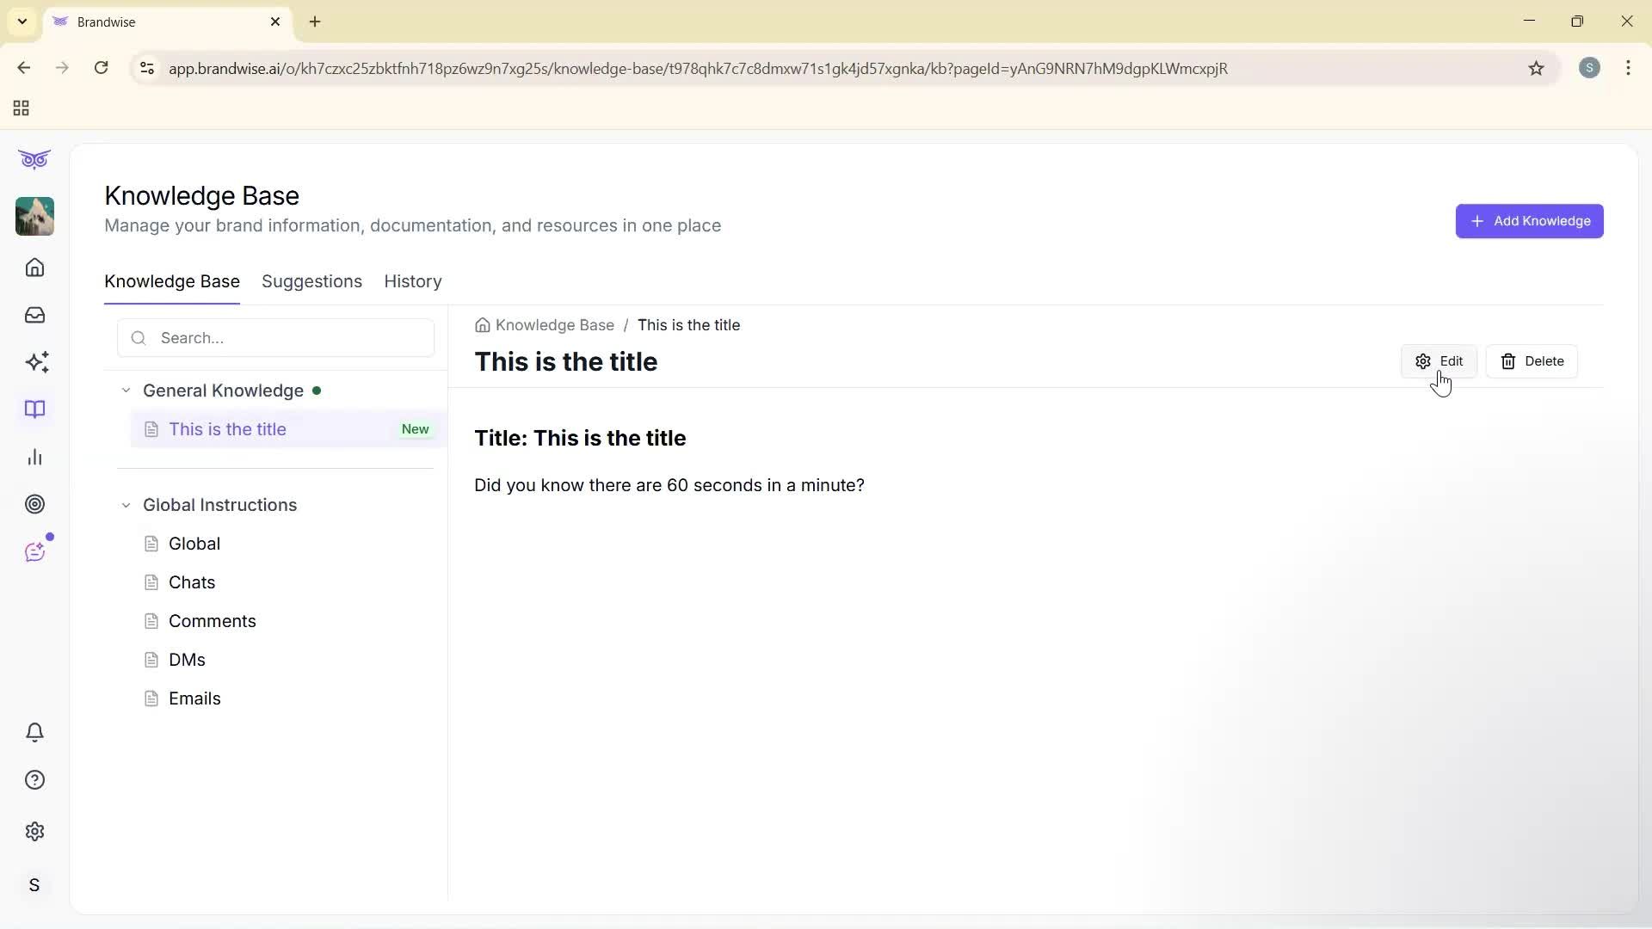Open the Home section in the sidebar
Screen dimensions: 1652x929
tap(34, 268)
